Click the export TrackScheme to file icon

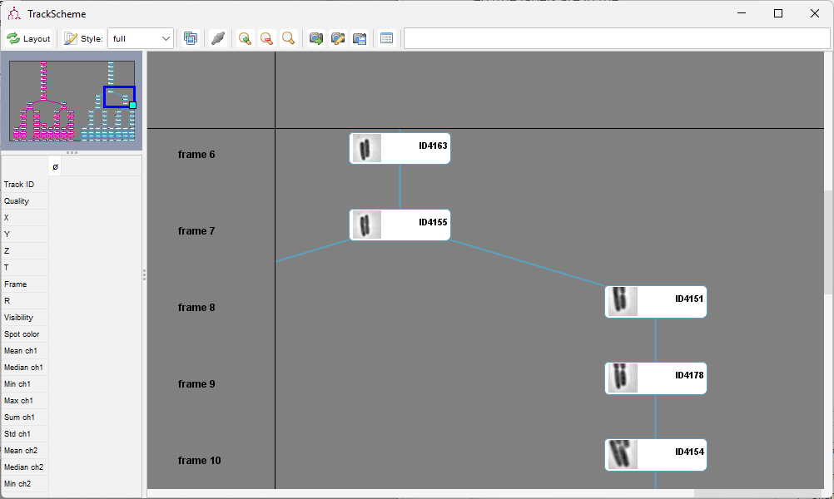click(x=360, y=39)
